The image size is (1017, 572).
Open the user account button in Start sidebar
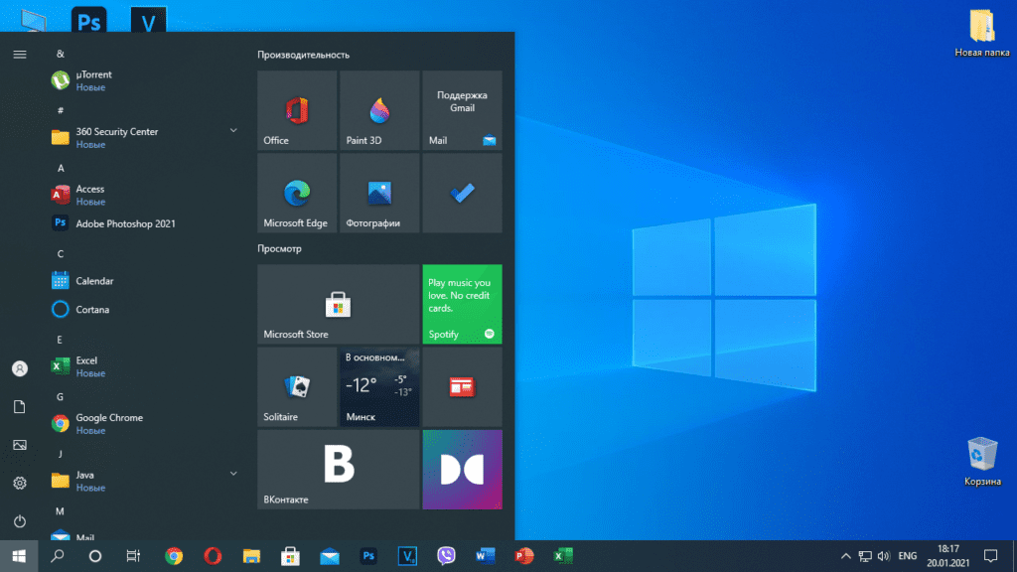pos(20,368)
